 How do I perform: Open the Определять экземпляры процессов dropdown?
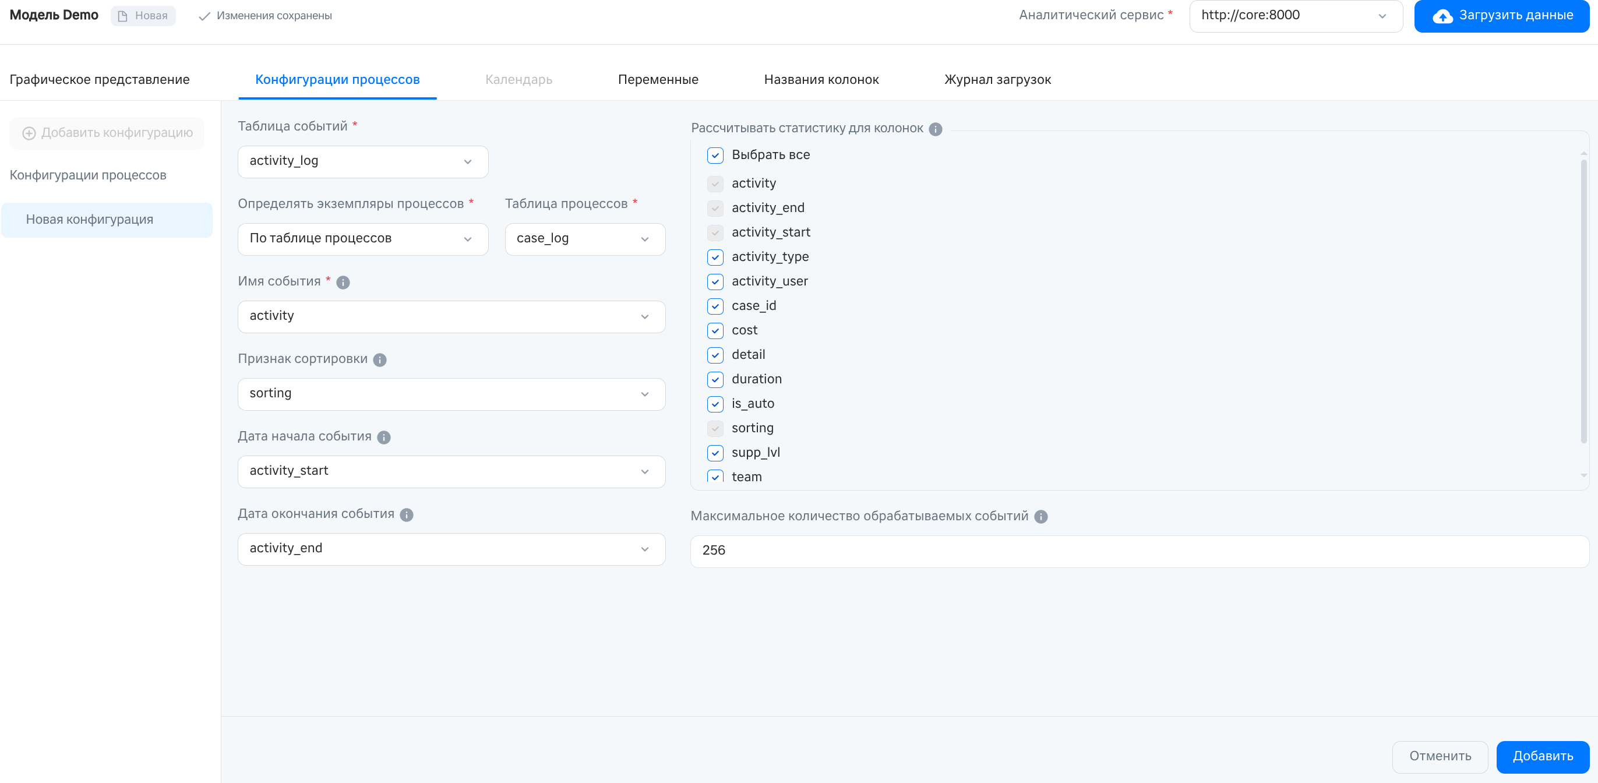click(363, 239)
